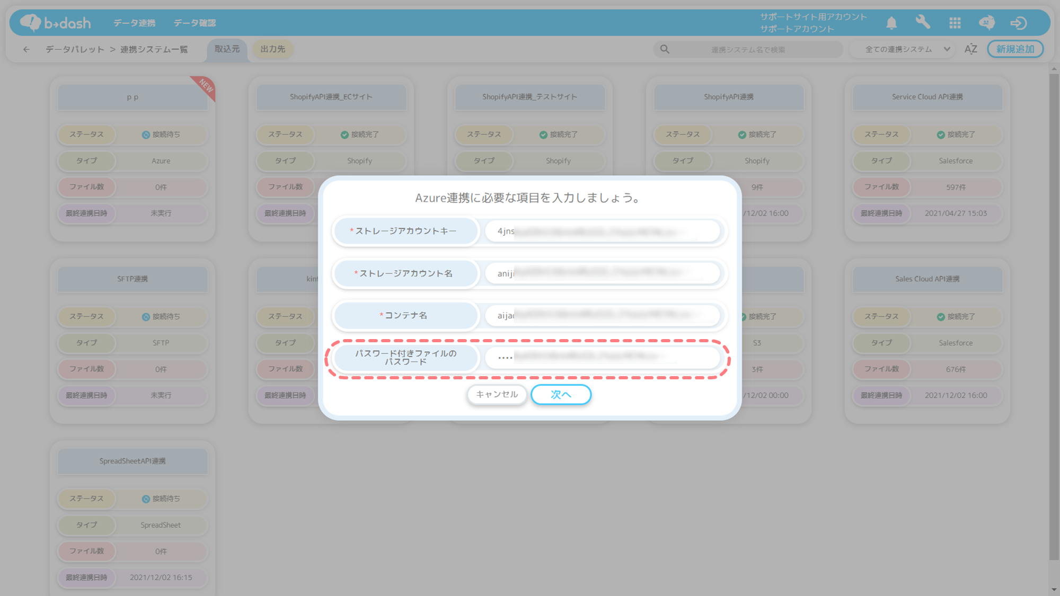Click the waiting status icon on SpreadSheetAPI連携
Image resolution: width=1060 pixels, height=596 pixels.
[x=146, y=499]
